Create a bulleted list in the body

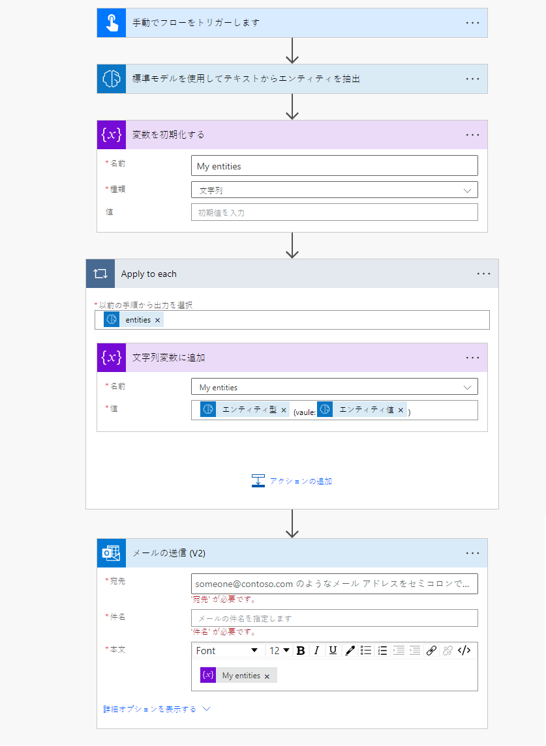[366, 650]
